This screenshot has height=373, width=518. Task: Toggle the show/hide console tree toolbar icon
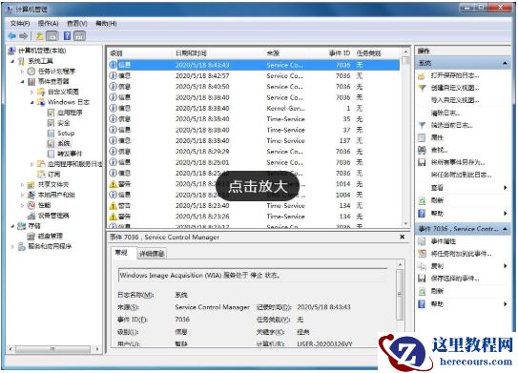click(52, 35)
